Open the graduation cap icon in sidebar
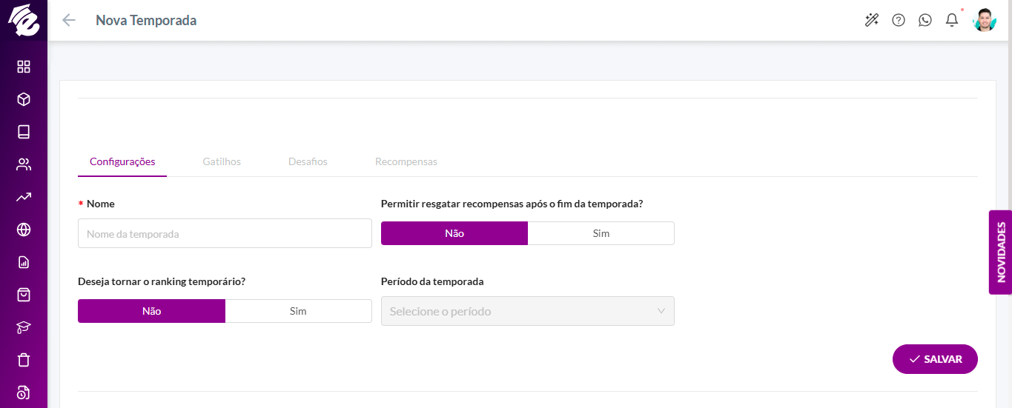Viewport: 1012px width, 408px height. pos(24,327)
